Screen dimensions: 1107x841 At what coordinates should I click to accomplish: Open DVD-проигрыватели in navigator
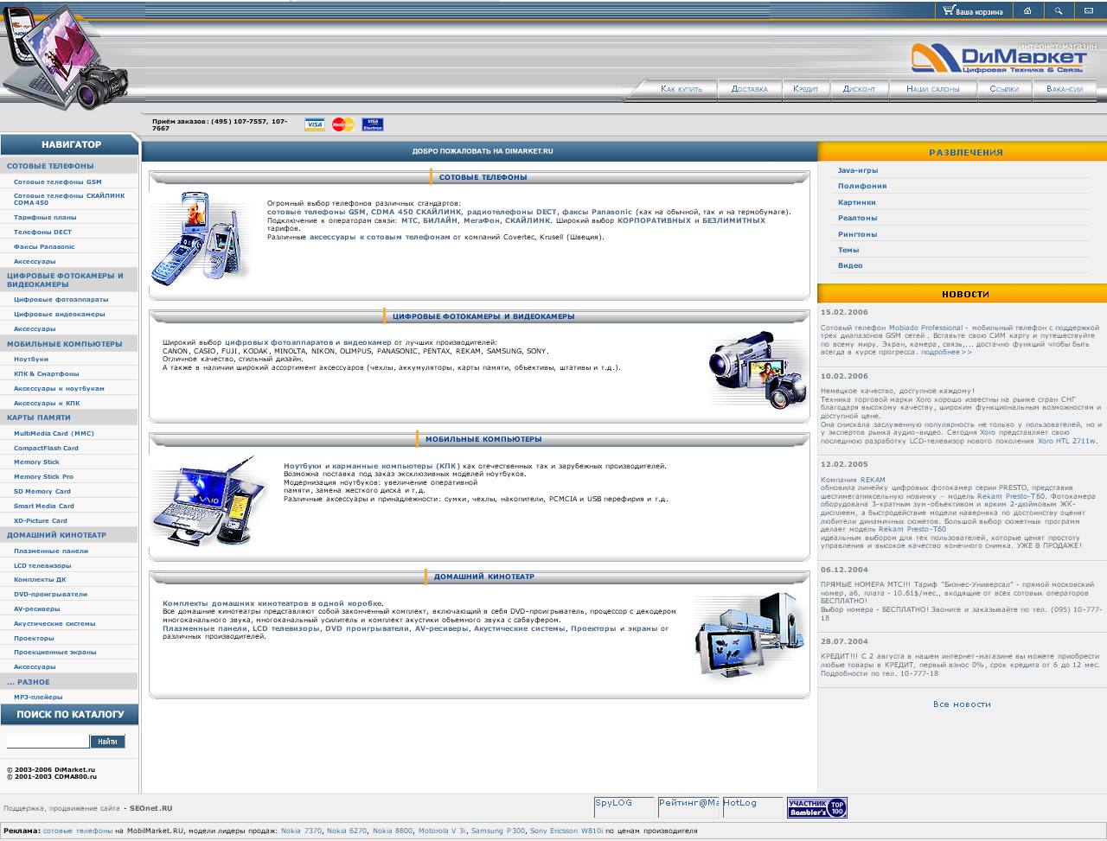[x=50, y=595]
